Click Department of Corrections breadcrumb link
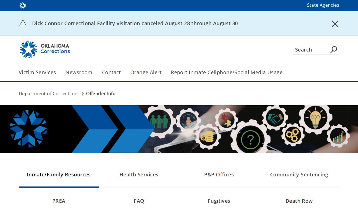Viewport: 358px width, 224px height. [49, 94]
